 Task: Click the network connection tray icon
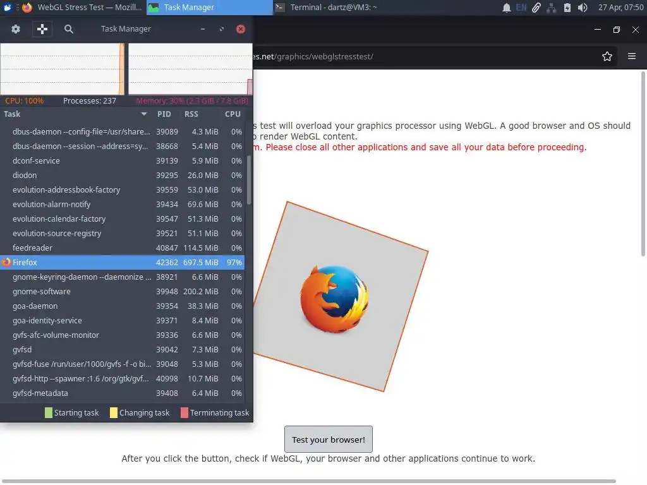551,8
